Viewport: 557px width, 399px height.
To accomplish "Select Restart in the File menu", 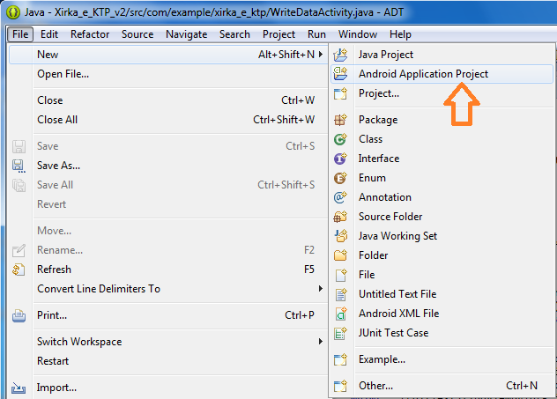I will pyautogui.click(x=168, y=361).
